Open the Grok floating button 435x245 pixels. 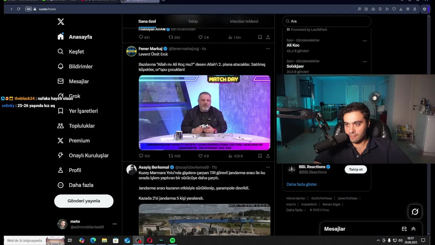pyautogui.click(x=415, y=212)
